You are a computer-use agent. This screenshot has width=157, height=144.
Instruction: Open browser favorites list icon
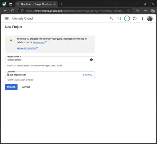point(138,11)
